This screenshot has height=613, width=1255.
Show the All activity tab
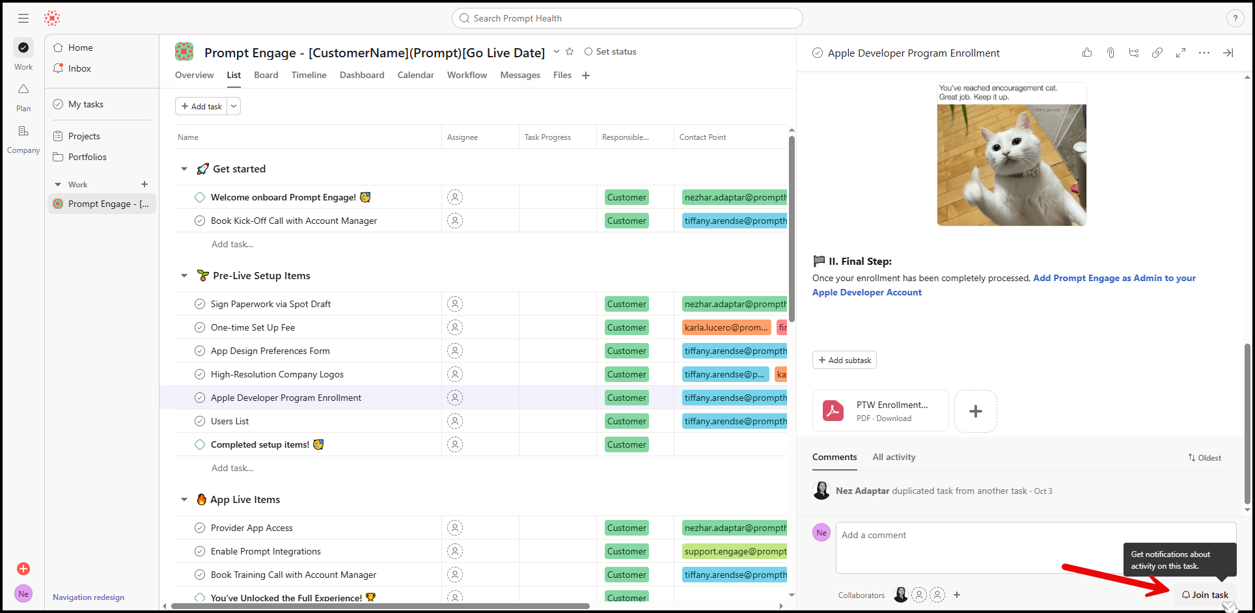coord(894,457)
